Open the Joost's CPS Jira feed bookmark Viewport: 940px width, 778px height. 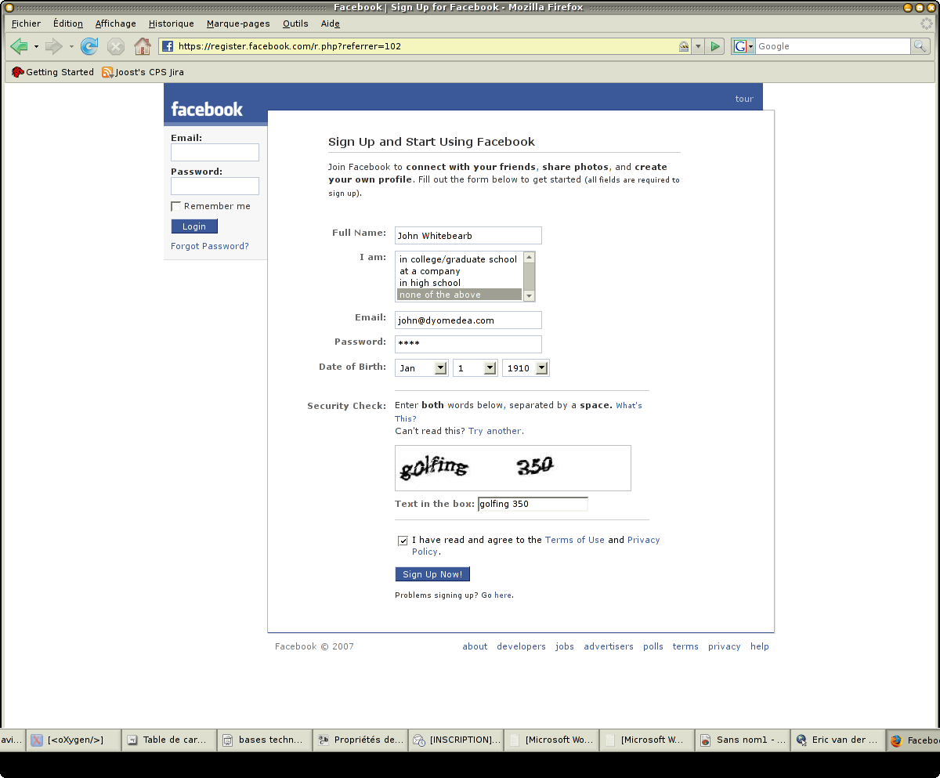143,72
